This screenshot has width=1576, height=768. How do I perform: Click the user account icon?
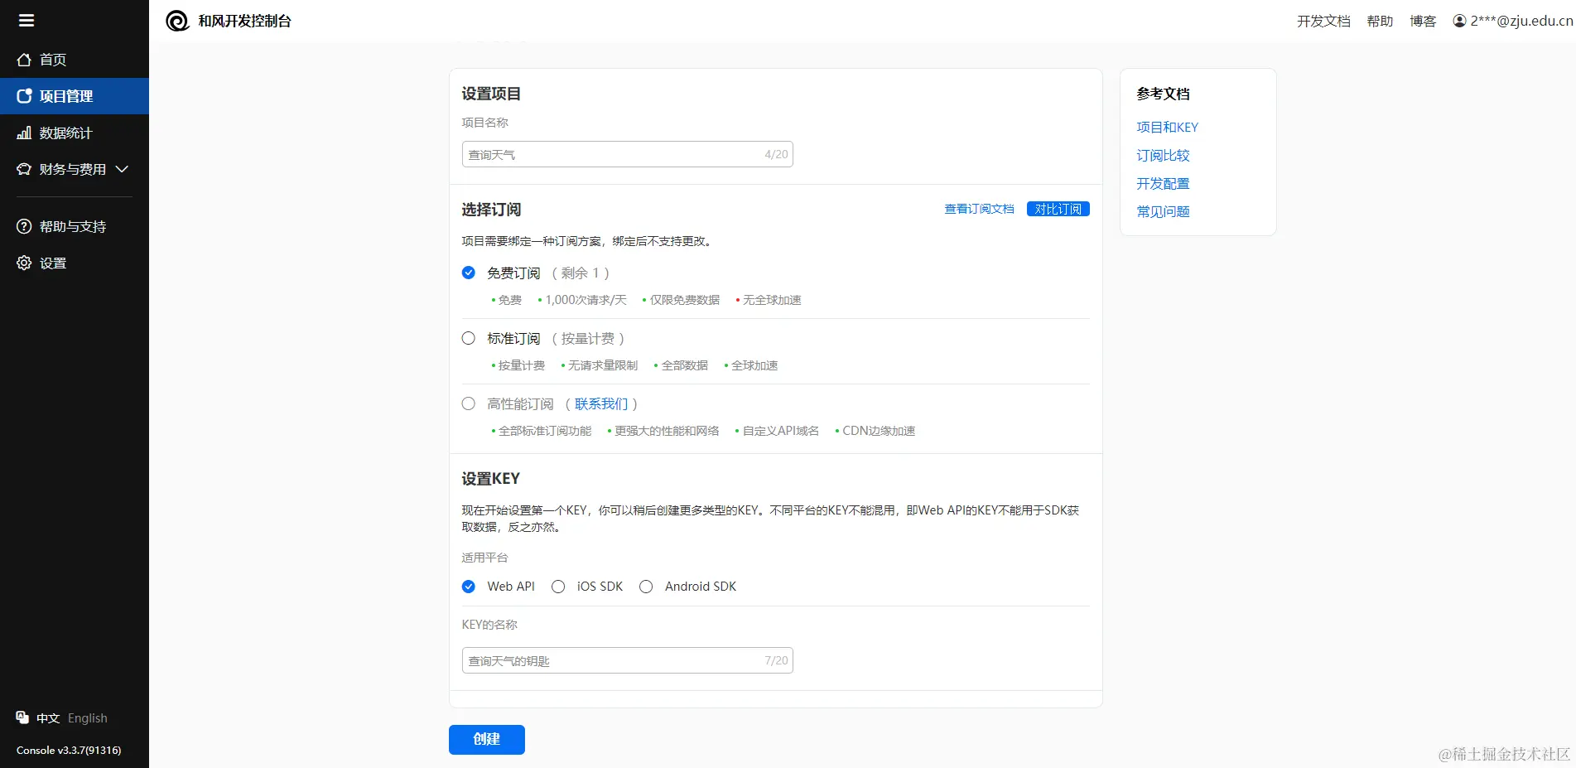point(1458,21)
